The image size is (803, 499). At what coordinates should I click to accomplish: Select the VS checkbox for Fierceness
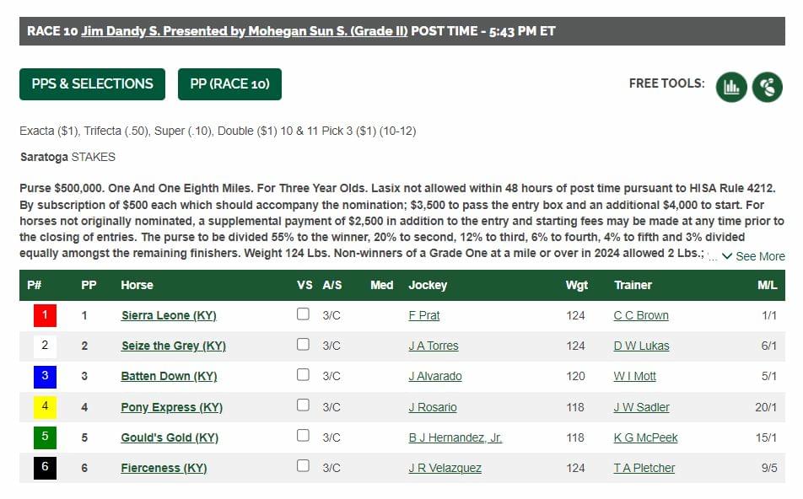pos(303,466)
